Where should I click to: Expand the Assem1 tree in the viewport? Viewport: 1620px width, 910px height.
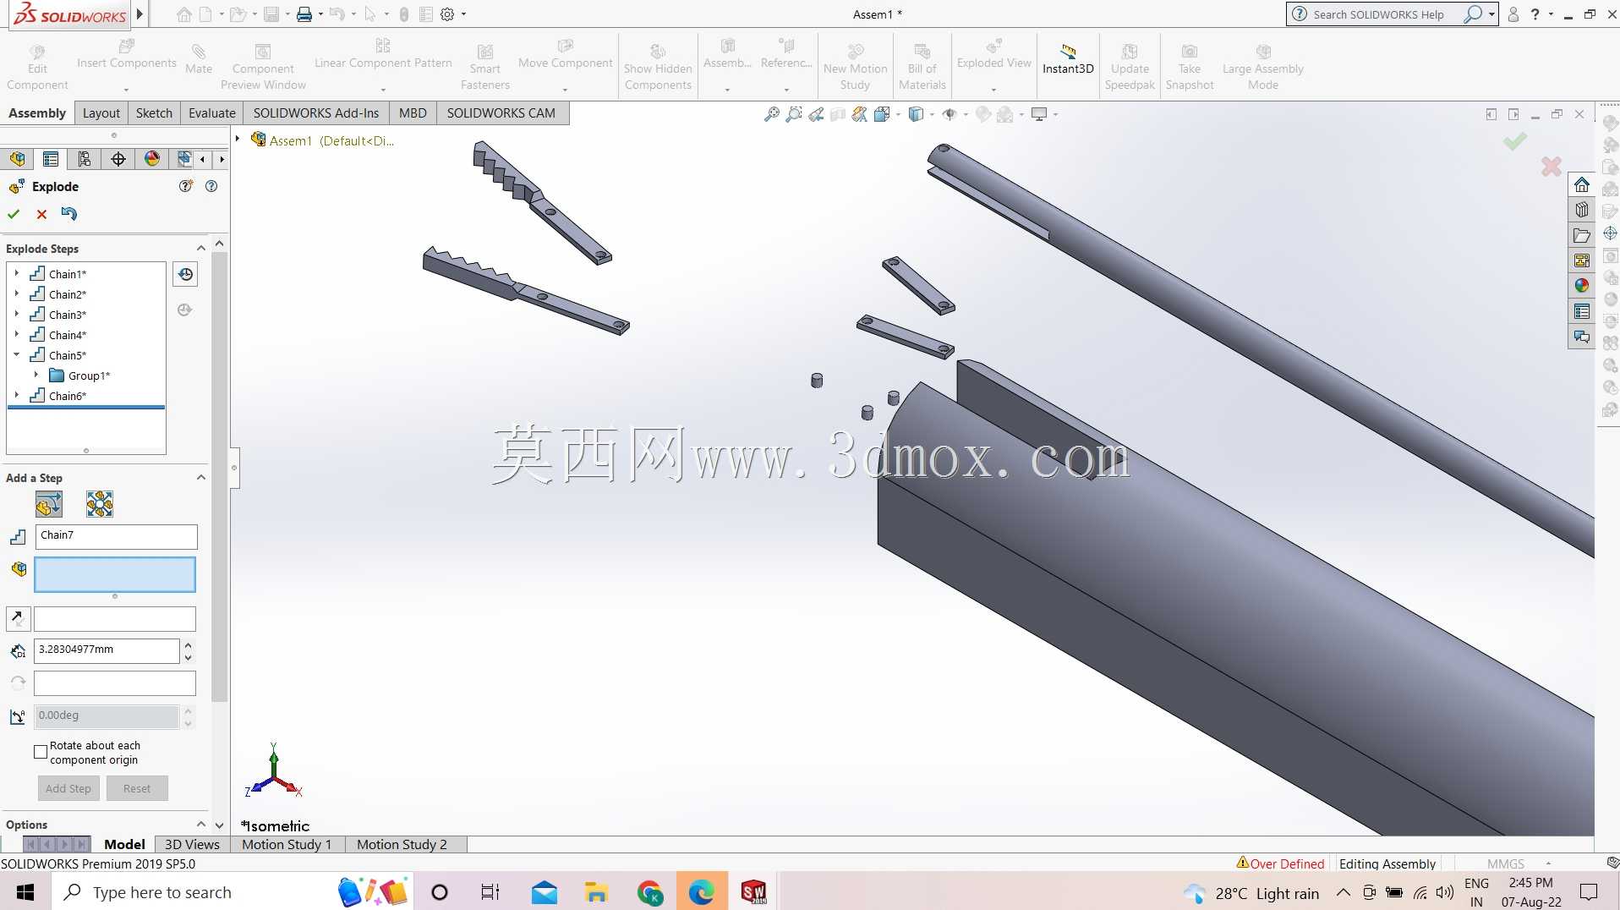(x=238, y=140)
